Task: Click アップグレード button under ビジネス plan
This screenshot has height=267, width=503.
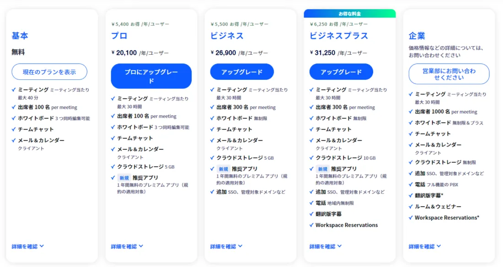Action: [242, 72]
